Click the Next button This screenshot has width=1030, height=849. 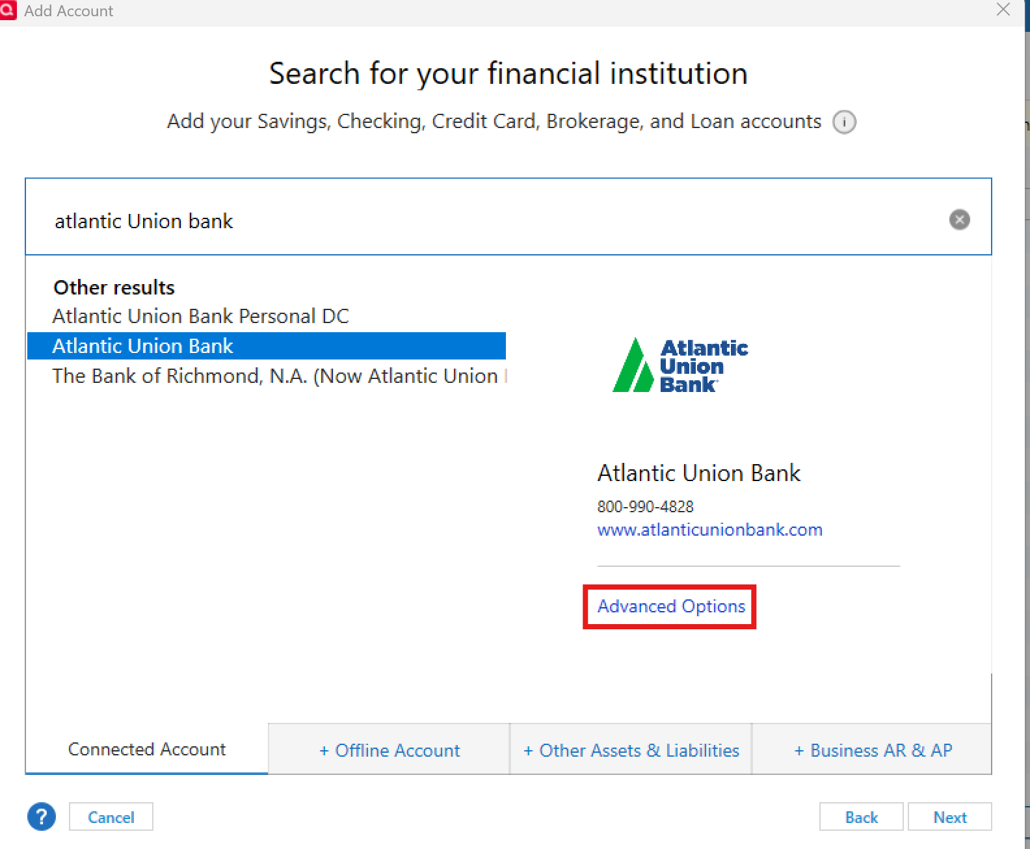click(949, 816)
